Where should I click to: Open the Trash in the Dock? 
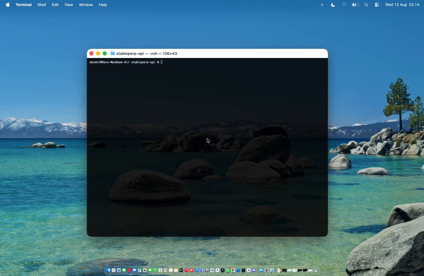coord(315,270)
